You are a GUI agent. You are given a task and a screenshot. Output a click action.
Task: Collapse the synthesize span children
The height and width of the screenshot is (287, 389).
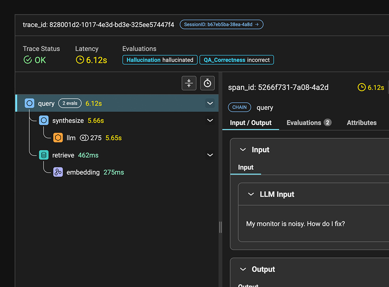point(210,121)
